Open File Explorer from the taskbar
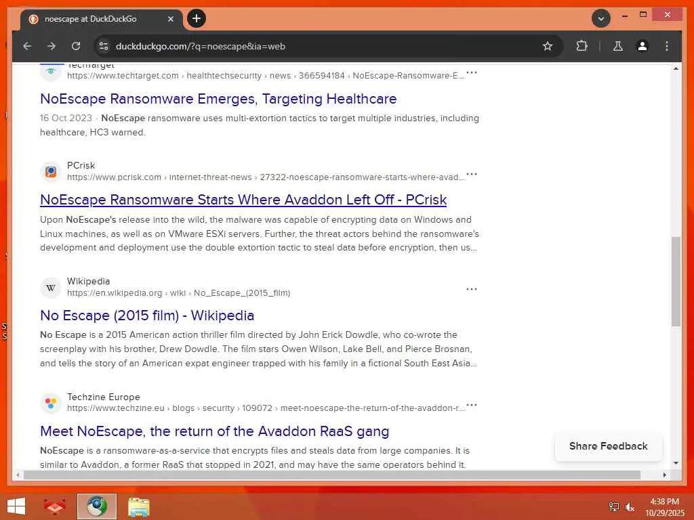The image size is (694, 520). pos(138,506)
